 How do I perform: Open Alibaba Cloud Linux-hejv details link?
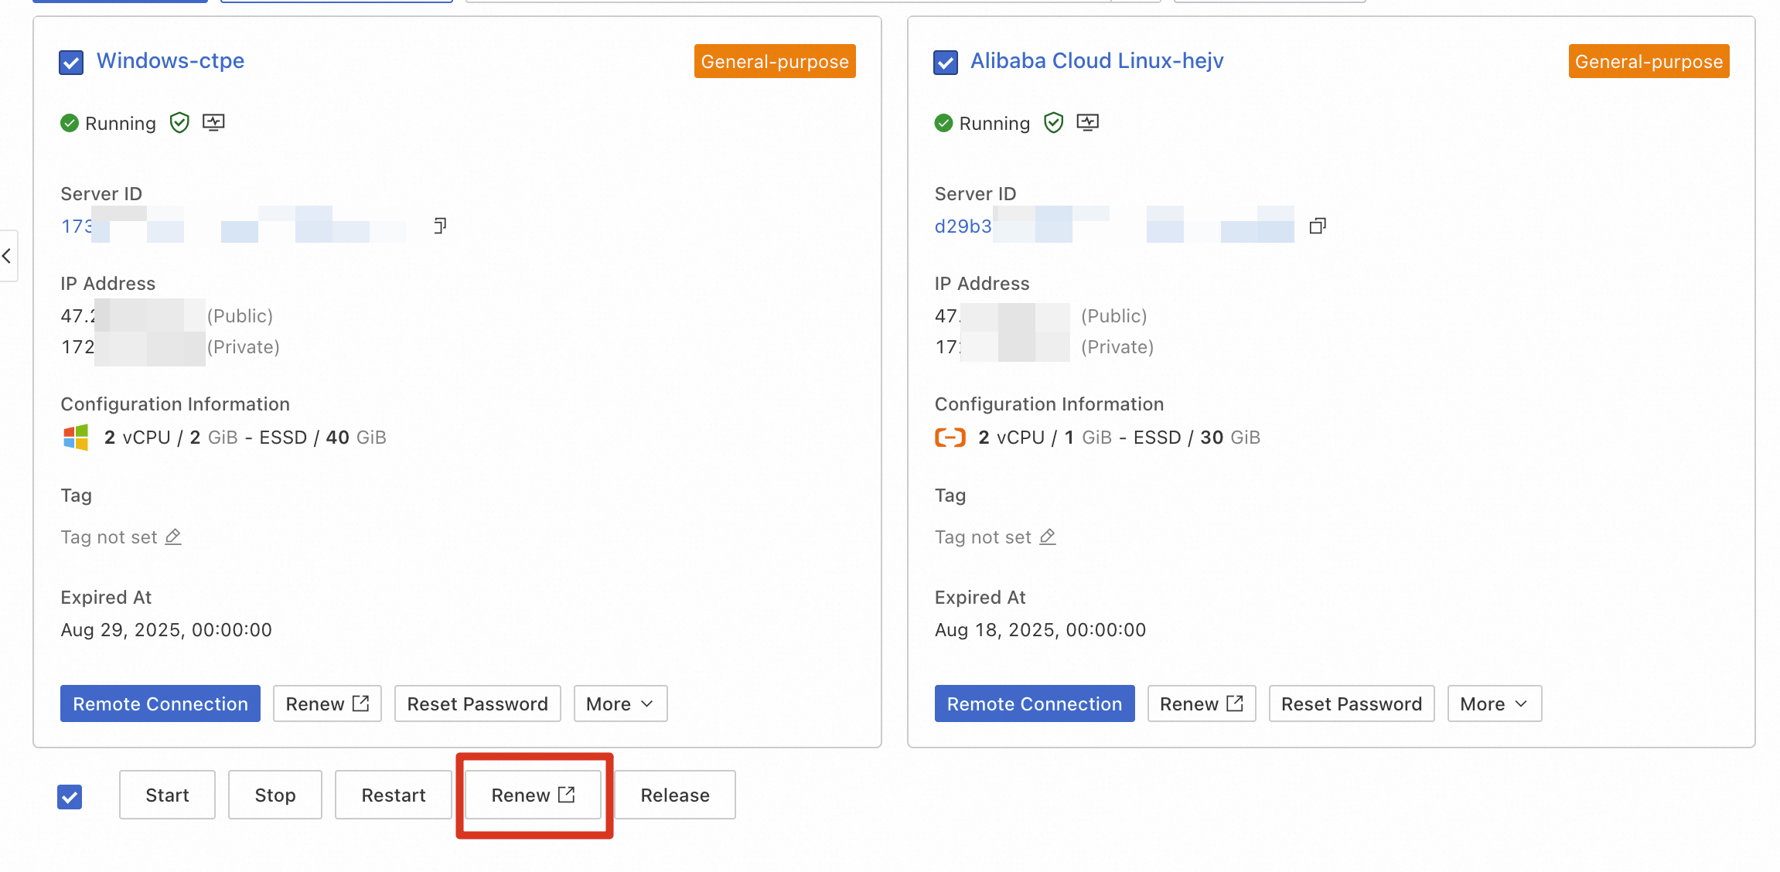pos(1096,60)
